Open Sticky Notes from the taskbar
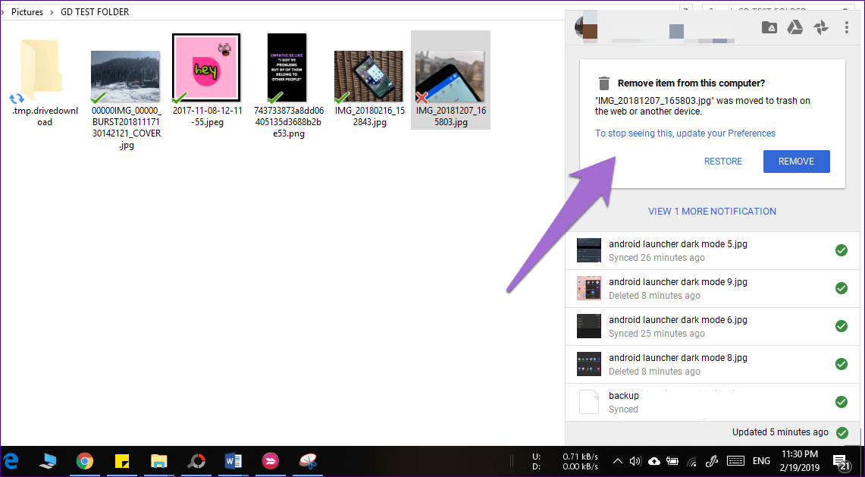Image resolution: width=865 pixels, height=477 pixels. click(121, 460)
